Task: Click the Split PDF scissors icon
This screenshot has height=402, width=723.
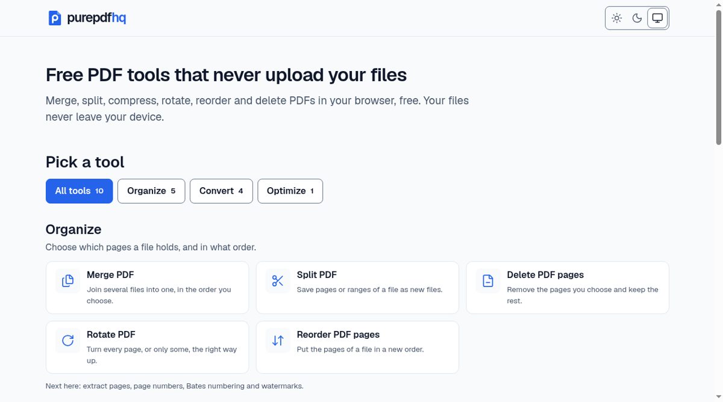Action: point(278,281)
